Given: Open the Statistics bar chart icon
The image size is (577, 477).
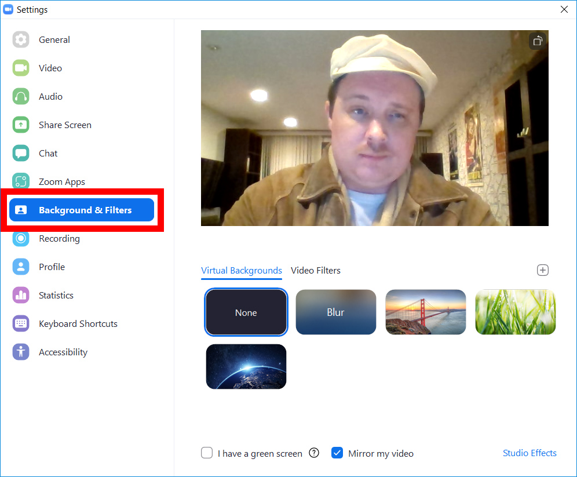Looking at the screenshot, I should [x=21, y=295].
